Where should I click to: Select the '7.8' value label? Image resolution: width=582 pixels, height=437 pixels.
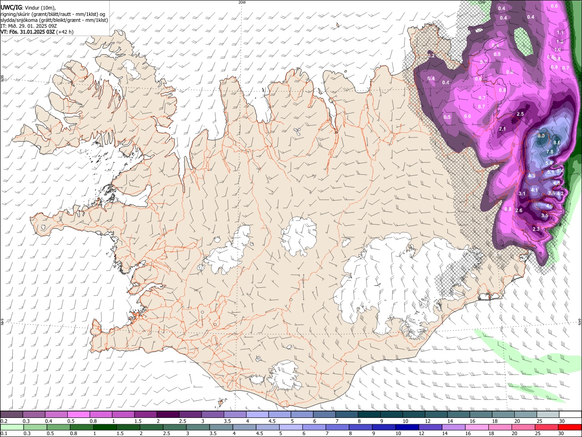click(549, 152)
